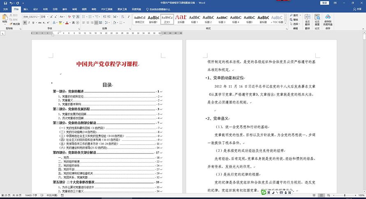Click the Sort A-Z icon
366x199 pixels.
click(x=123, y=17)
